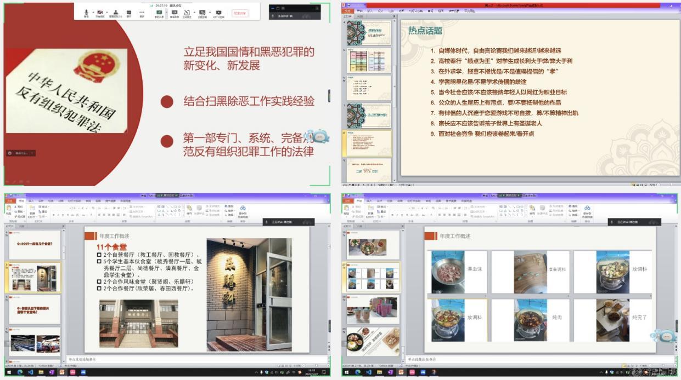Expand the arrow next to the microphone button
681x380 pixels.
93,11
